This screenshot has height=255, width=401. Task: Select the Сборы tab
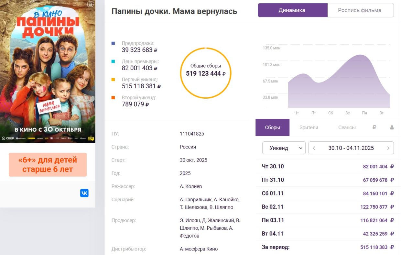coord(272,127)
